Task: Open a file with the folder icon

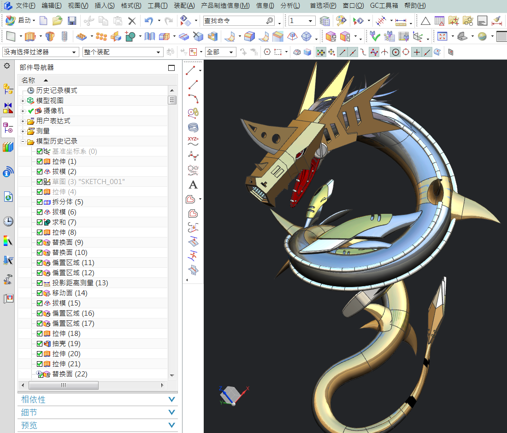Action: point(58,21)
